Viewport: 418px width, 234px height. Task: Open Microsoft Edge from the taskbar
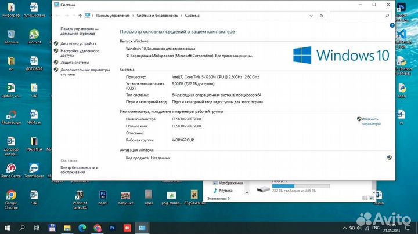[82, 228]
